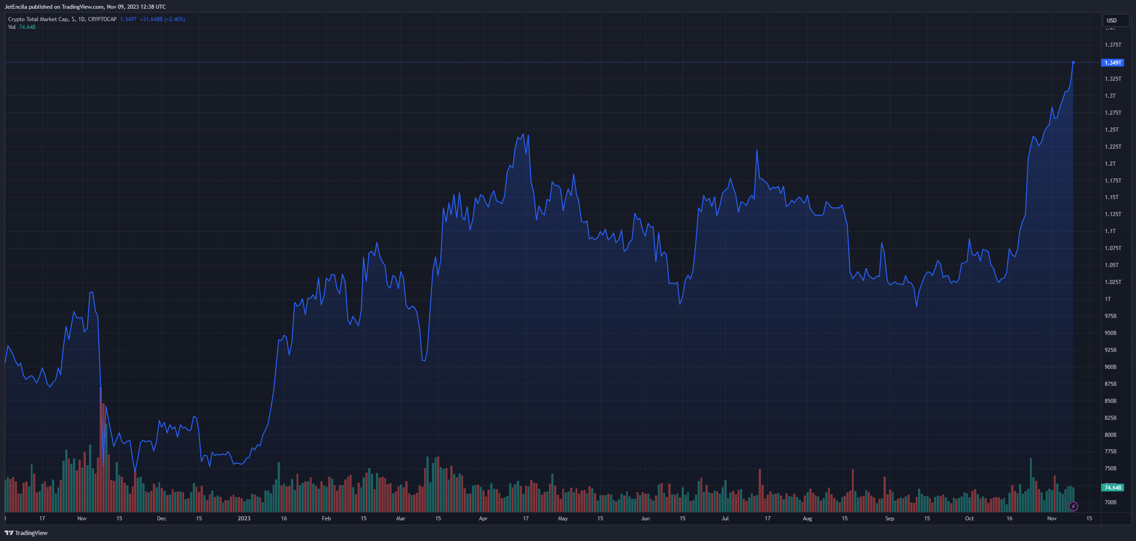Click the 2023 label on the time axis
This screenshot has height=541, width=1136.
point(244,519)
